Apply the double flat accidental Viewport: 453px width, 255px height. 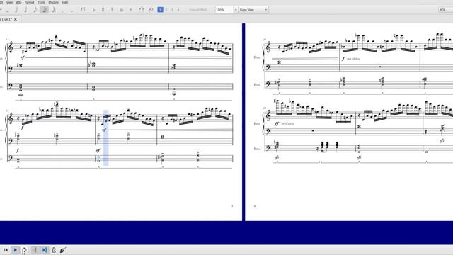pos(121,10)
